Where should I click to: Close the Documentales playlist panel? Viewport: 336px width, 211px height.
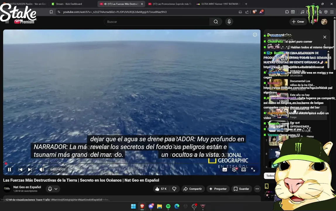pos(325,37)
